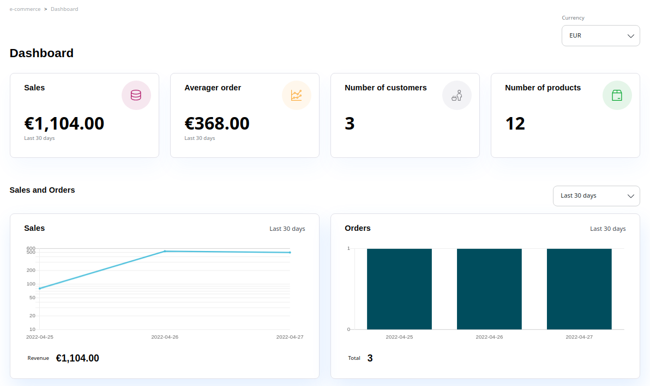Image resolution: width=650 pixels, height=386 pixels.
Task: Click the Number of products card title
Action: click(543, 88)
